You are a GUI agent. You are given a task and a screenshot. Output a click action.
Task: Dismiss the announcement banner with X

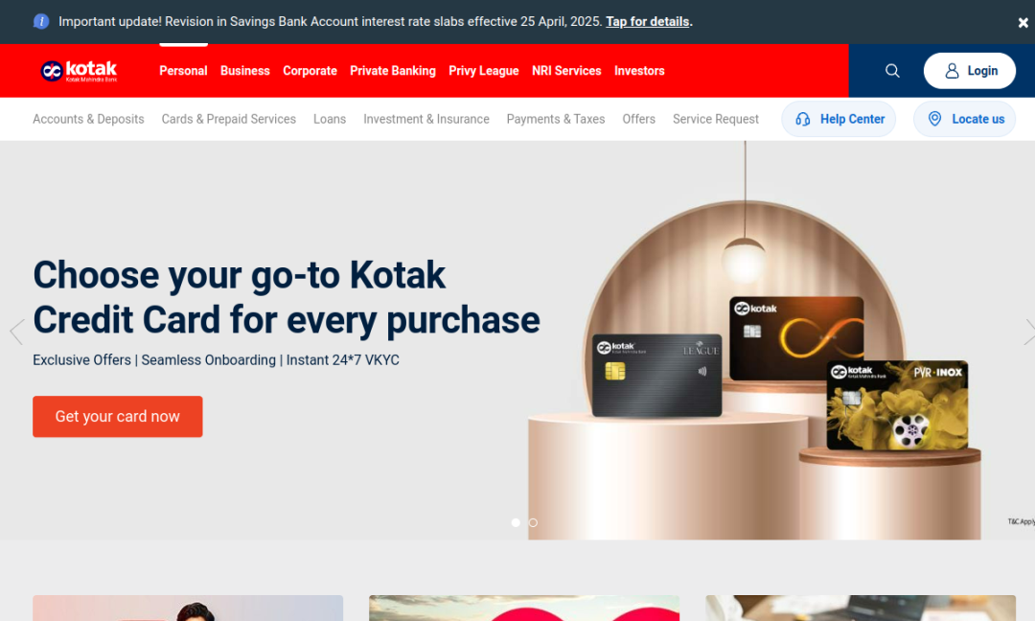click(1023, 22)
